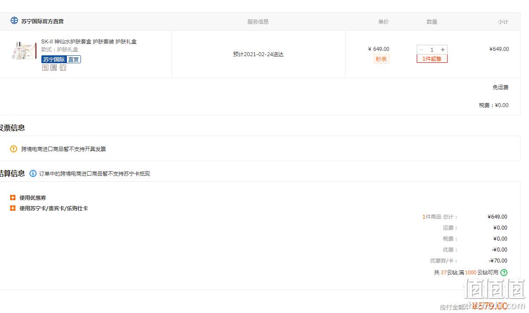Click the 秒杀 flash sale tag
The height and width of the screenshot is (313, 529).
(x=381, y=59)
